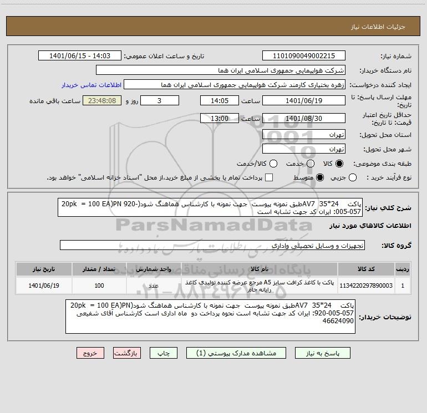Viewport: 427px width, 413px height.
Task: Click unit cell عدد
Action: click(154, 285)
